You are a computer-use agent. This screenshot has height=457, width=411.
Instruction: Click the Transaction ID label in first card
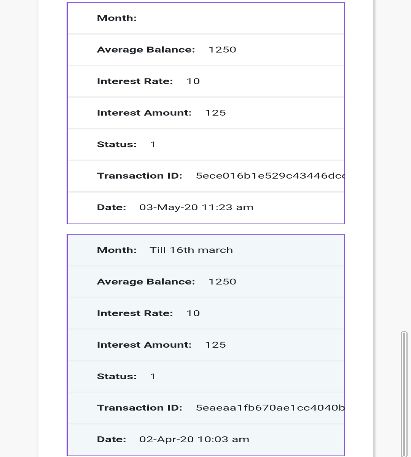point(140,176)
